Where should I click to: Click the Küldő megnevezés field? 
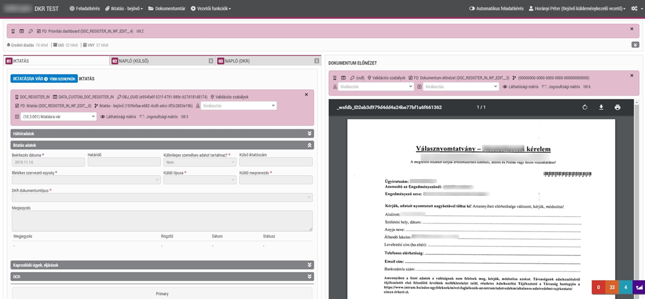(x=276, y=179)
